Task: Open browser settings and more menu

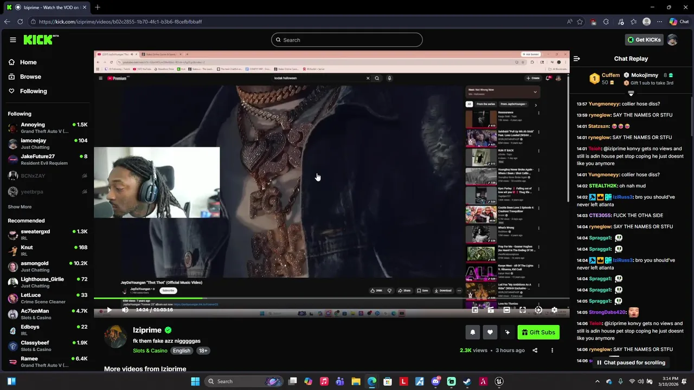Action: [x=660, y=22]
